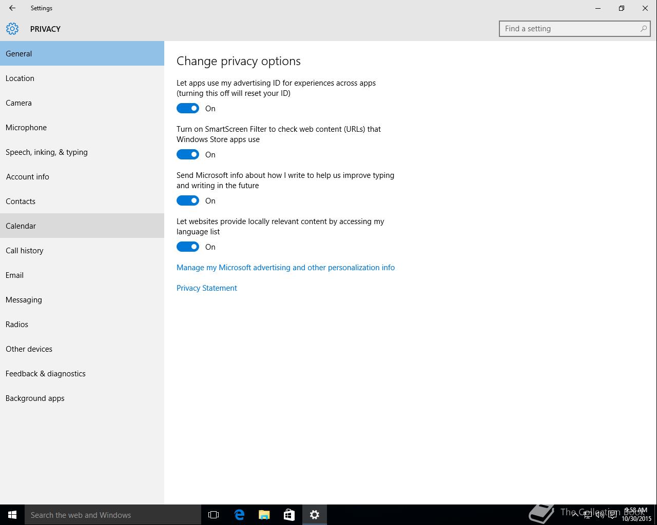Image resolution: width=657 pixels, height=525 pixels.
Task: Select the General privacy category
Action: point(82,53)
